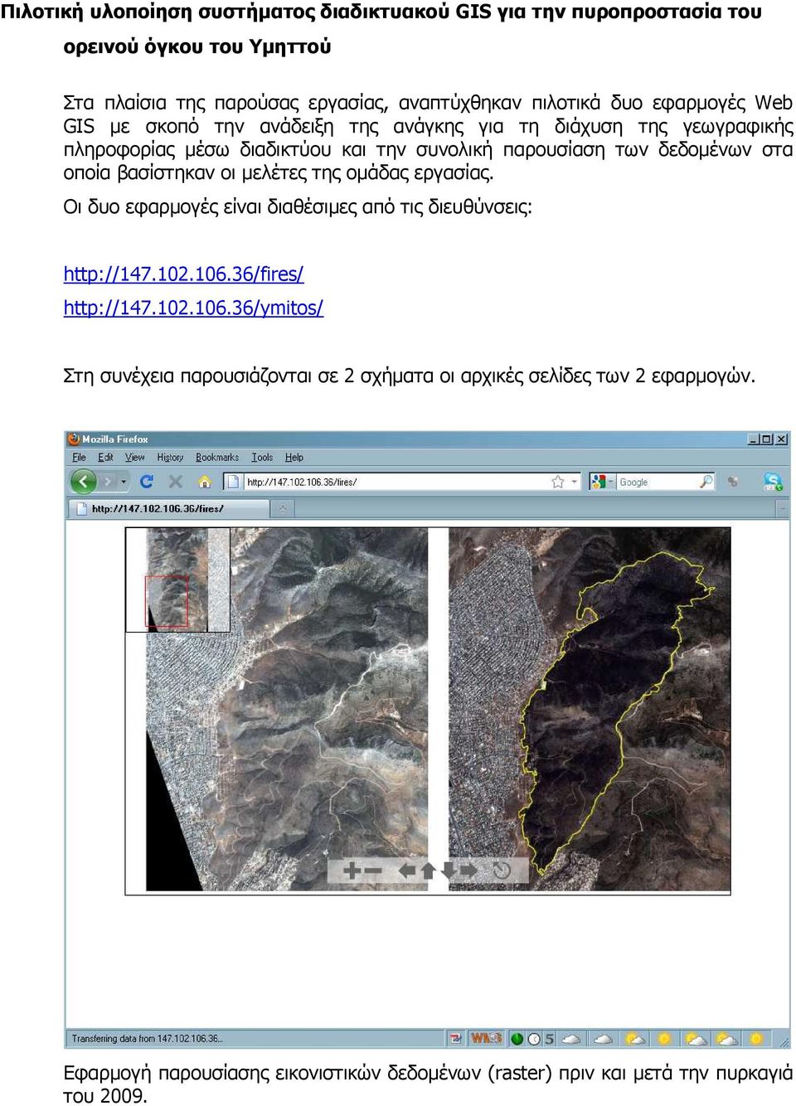This screenshot has width=796, height=1106.
Task: Pan the map left with arrow icon
Action: tap(407, 871)
